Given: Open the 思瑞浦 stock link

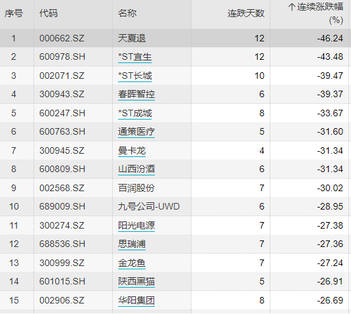Looking at the screenshot, I should [x=132, y=244].
